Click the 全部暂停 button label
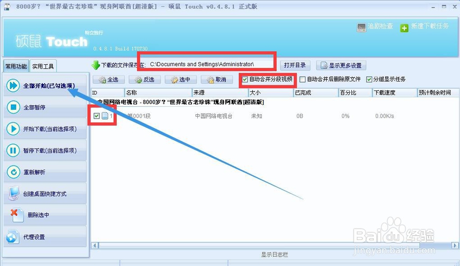460x266 pixels. tap(34, 108)
